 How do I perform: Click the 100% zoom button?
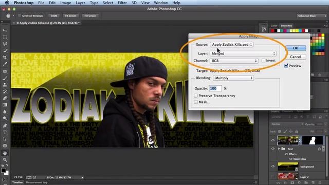click(x=54, y=16)
